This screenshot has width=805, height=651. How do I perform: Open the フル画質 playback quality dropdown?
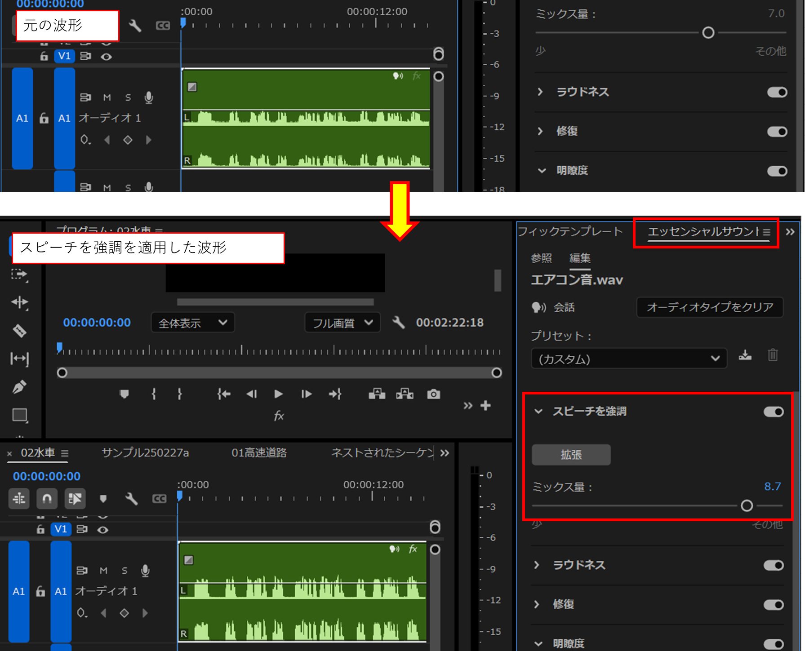point(342,322)
